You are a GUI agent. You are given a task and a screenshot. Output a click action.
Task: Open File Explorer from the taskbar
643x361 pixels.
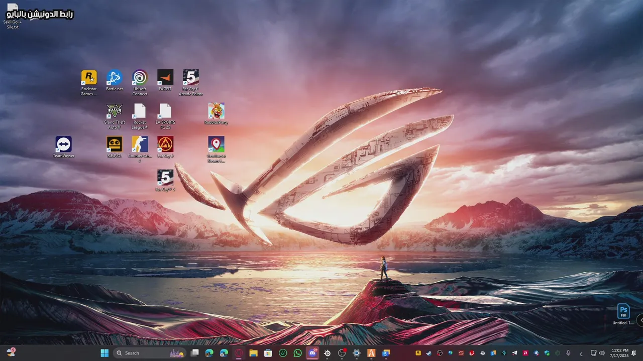[x=254, y=353]
